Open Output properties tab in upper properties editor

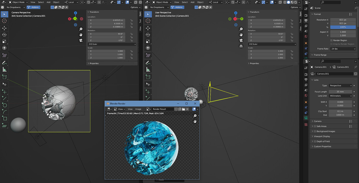(306, 20)
